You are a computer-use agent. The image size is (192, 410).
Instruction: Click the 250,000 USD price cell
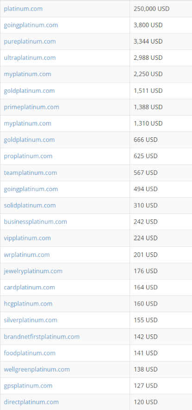click(161, 9)
